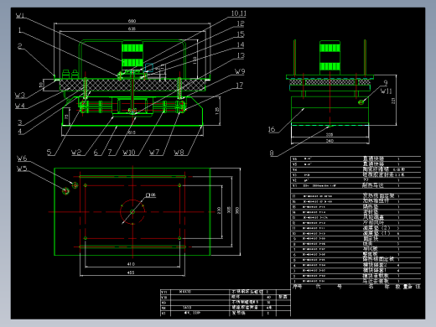The image size is (436, 327).
Task: Select the callout number 17
Action: pyautogui.click(x=240, y=86)
